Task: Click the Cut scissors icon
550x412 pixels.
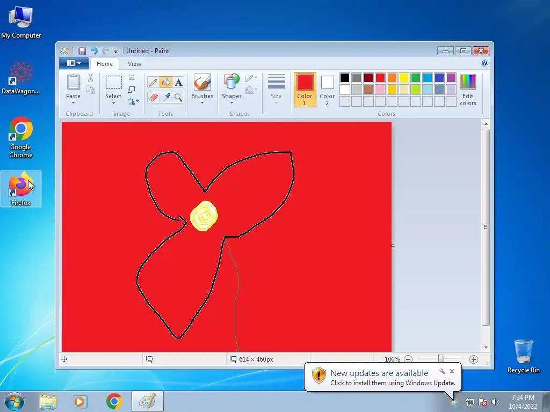Action: click(90, 78)
